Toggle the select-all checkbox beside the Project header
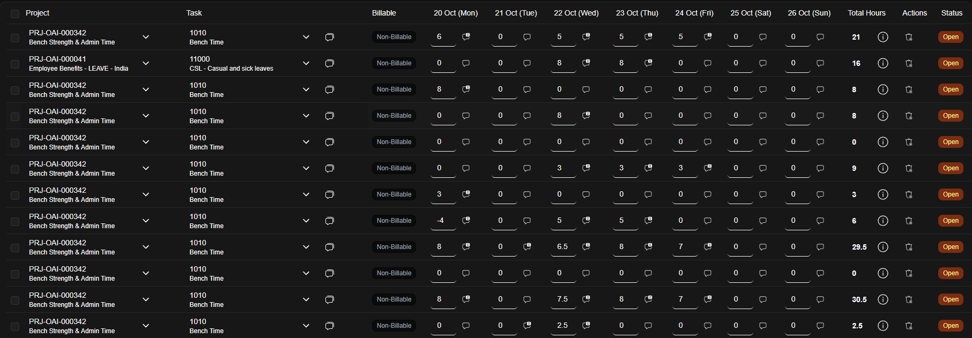972x338 pixels. point(15,13)
